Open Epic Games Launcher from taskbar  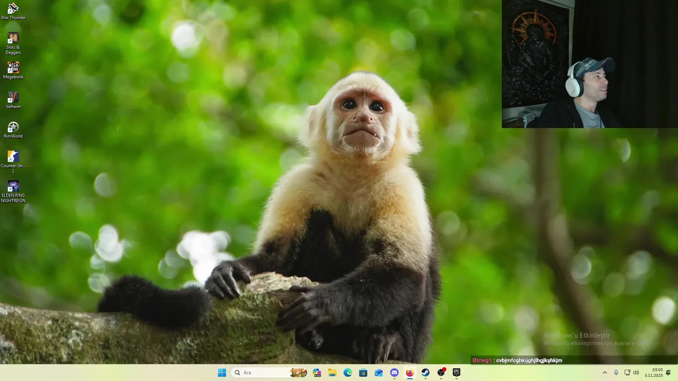pyautogui.click(x=456, y=373)
